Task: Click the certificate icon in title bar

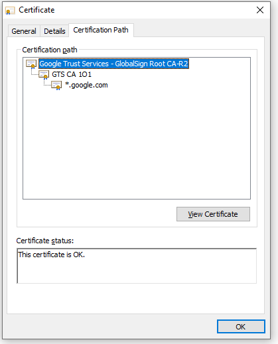Action: click(10, 11)
